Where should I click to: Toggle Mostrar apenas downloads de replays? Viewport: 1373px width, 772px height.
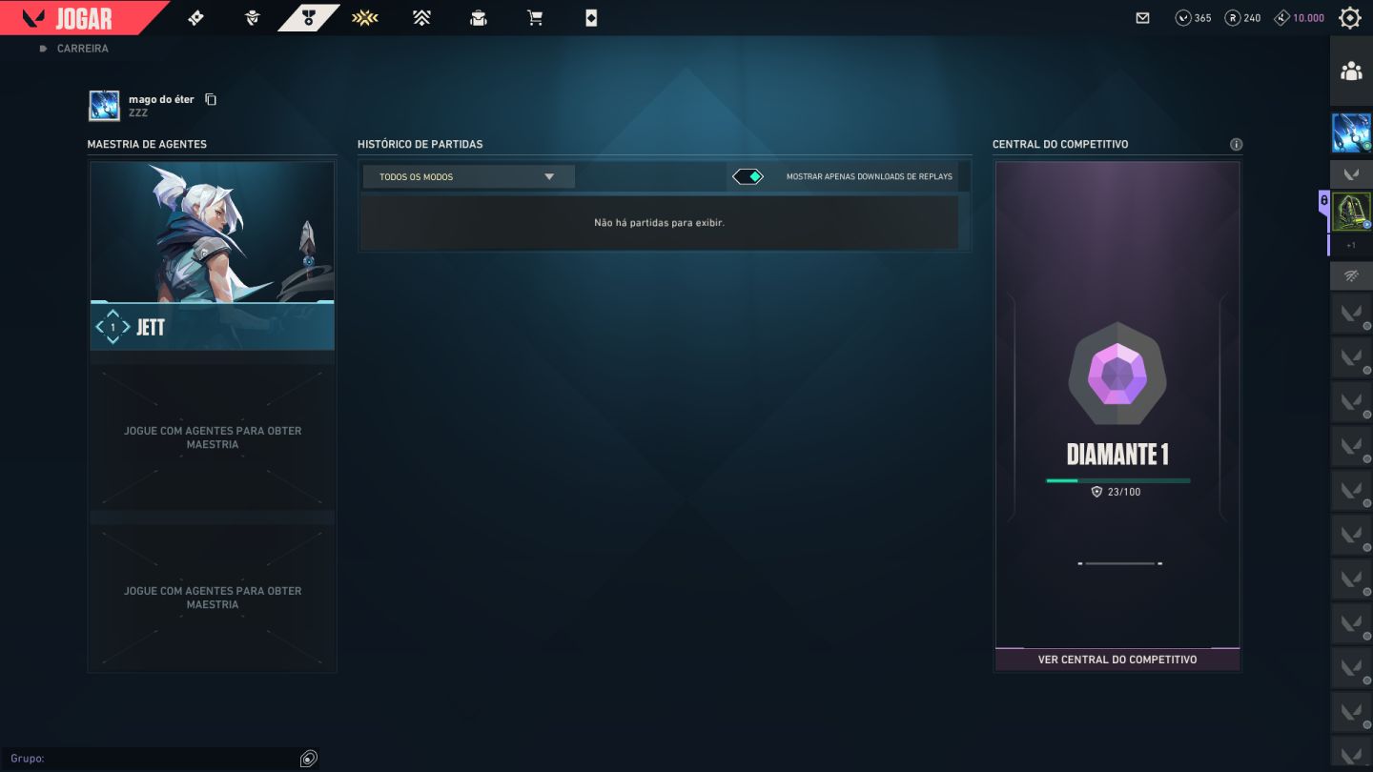pyautogui.click(x=748, y=176)
